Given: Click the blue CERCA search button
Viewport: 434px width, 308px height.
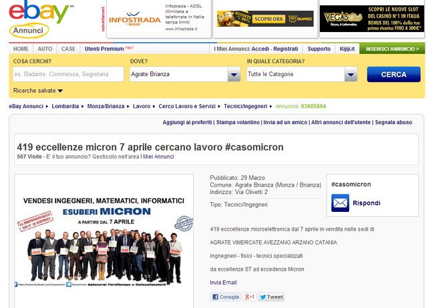Looking at the screenshot, I should (393, 75).
